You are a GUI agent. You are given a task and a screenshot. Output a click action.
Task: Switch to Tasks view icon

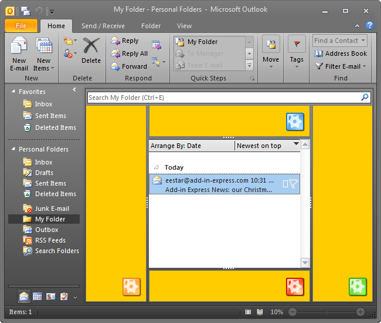pos(64,297)
